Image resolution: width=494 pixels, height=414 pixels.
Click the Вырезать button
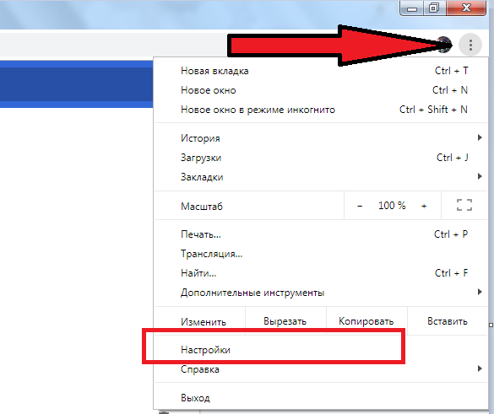tap(285, 321)
